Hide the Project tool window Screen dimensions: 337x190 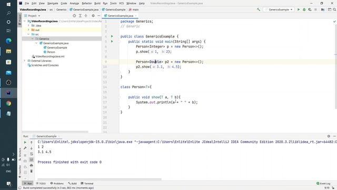coord(98,16)
